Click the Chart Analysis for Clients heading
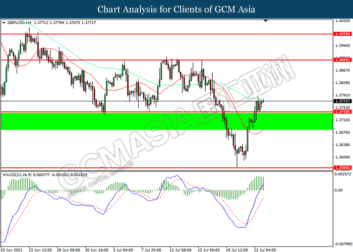This screenshot has width=353, height=252. (x=177, y=9)
